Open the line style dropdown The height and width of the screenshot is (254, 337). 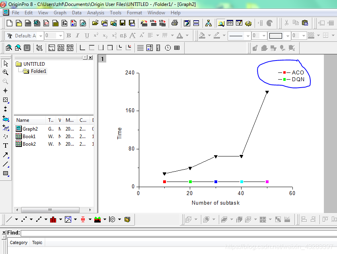(x=248, y=36)
